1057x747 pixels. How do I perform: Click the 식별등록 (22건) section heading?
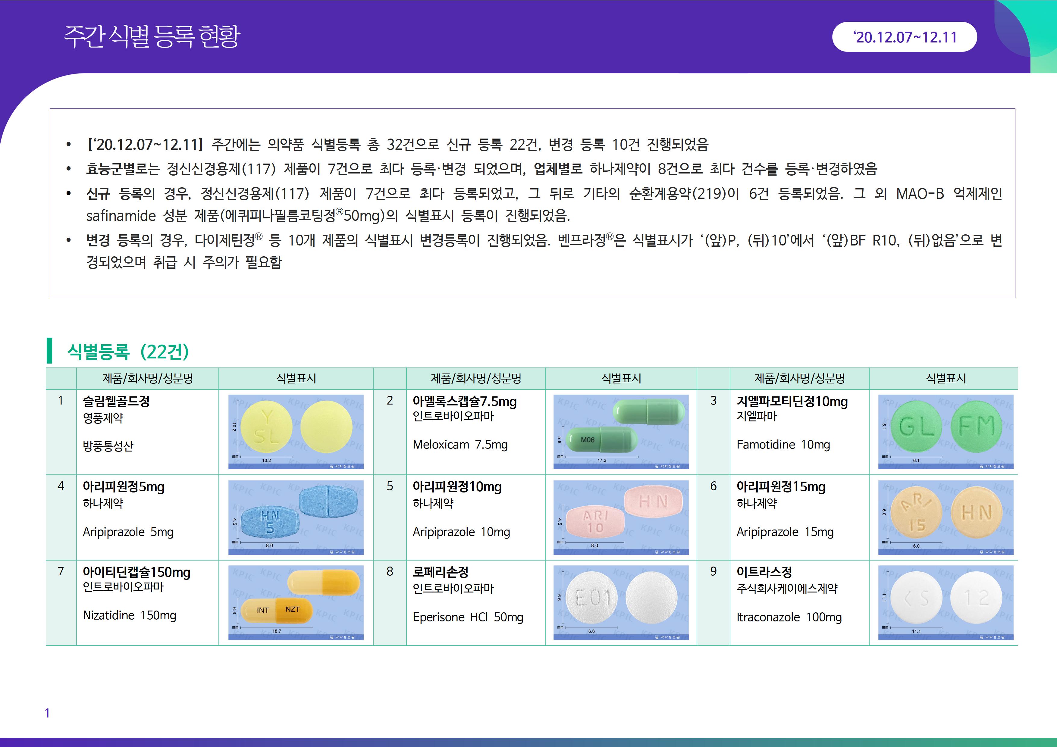(x=128, y=351)
